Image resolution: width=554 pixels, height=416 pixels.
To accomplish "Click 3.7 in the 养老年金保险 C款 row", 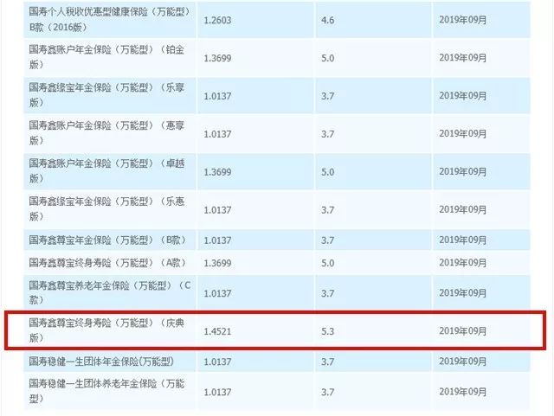I will pyautogui.click(x=327, y=293).
